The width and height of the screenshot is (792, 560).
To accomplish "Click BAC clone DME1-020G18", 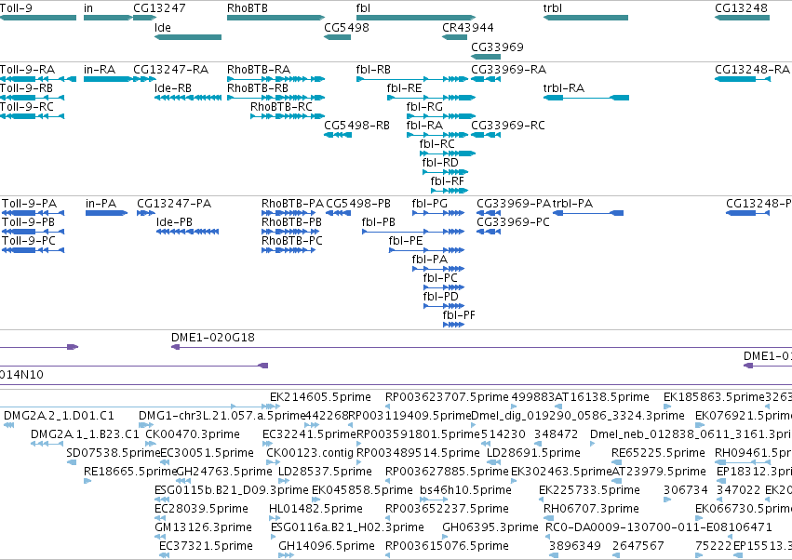I will (x=212, y=338).
